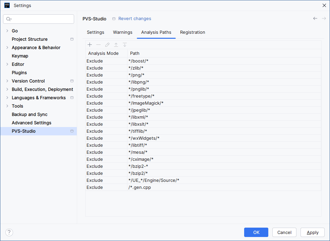Move path up with upward arrow icon
330x241 pixels.
point(116,44)
